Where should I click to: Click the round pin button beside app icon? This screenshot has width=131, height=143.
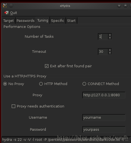pyautogui.click(x=11, y=6)
